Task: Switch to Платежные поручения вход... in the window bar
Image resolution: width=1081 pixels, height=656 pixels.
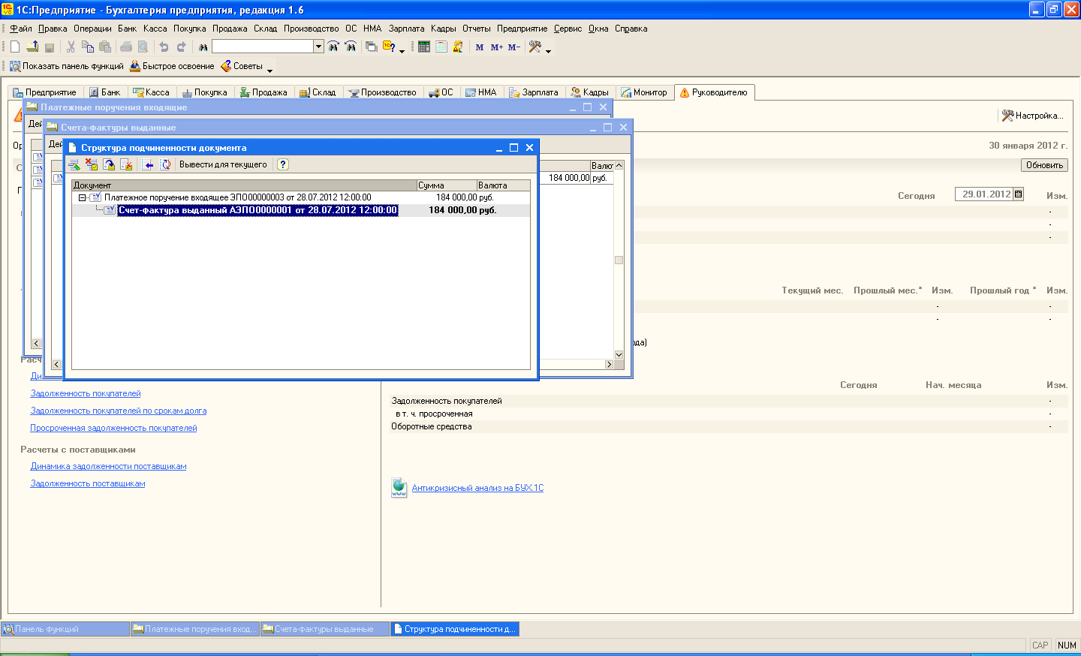Action: tap(195, 629)
